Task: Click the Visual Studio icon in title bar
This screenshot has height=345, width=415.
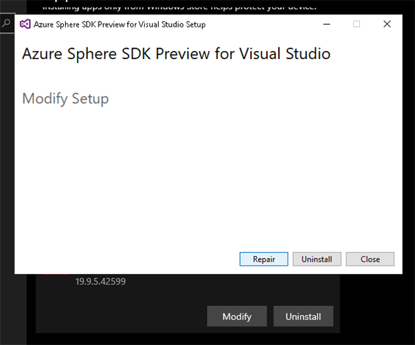Action: click(x=25, y=24)
